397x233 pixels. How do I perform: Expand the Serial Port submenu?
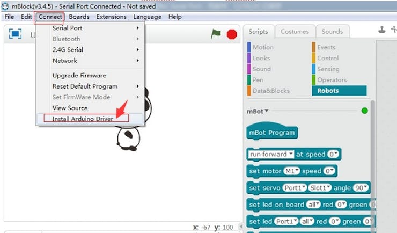tap(90, 28)
